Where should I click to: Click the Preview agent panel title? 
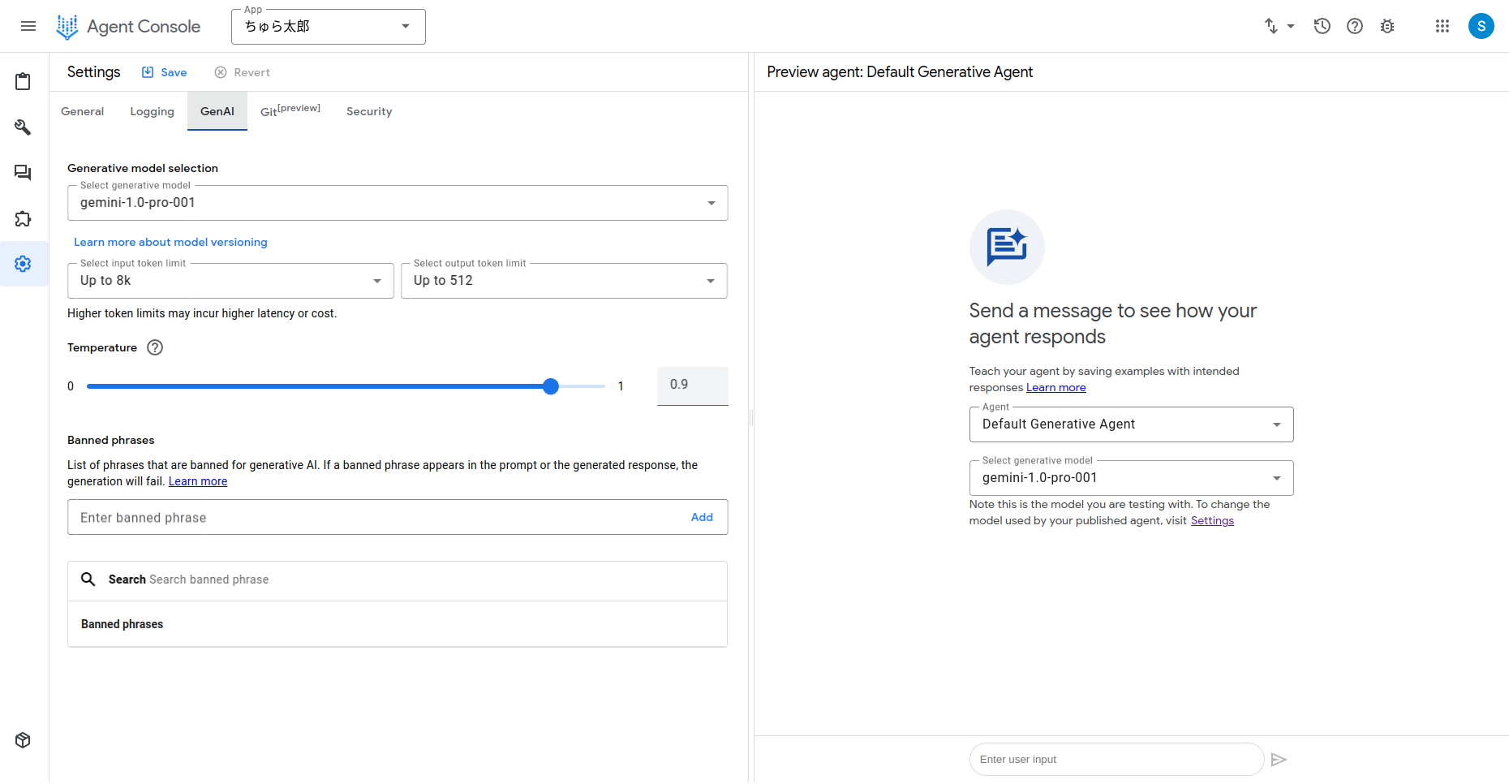click(x=900, y=72)
